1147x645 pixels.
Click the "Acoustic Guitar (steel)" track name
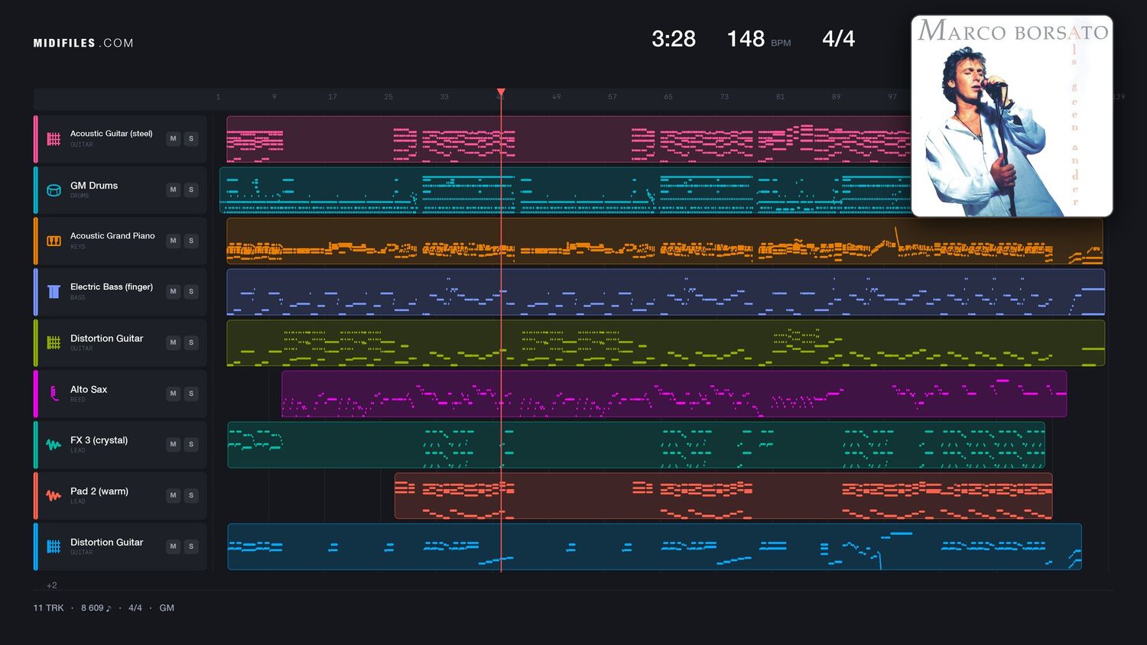click(x=112, y=134)
